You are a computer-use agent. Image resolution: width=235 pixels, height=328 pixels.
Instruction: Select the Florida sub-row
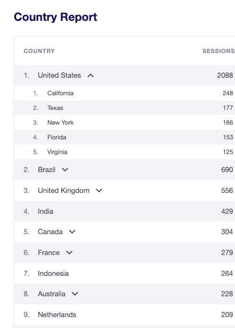125,137
